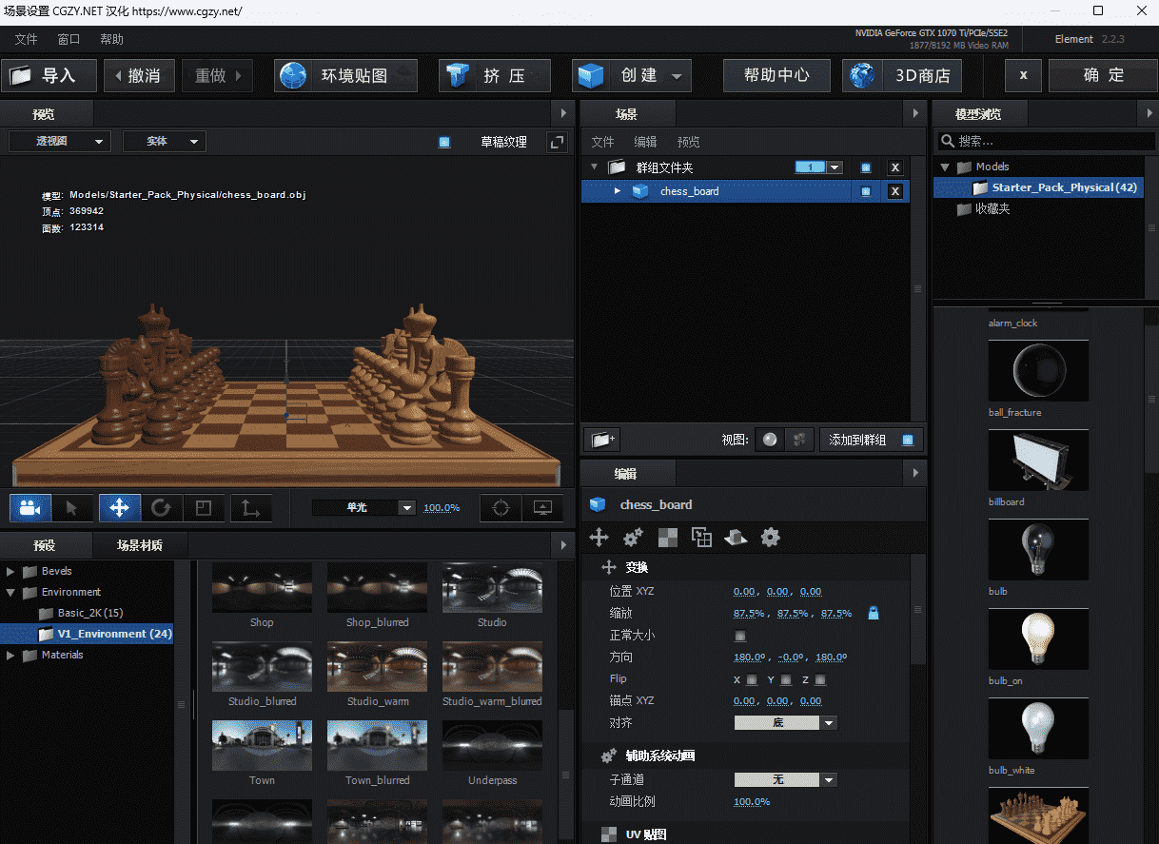This screenshot has width=1159, height=844.
Task: Check the 正常大小 checkbox in transform settings
Action: [740, 635]
